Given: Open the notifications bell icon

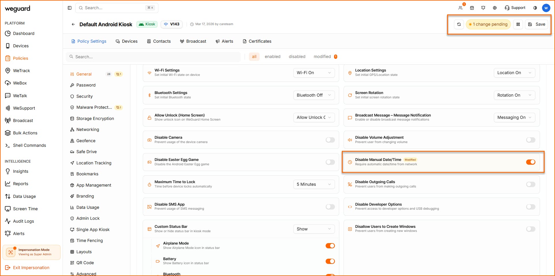Looking at the screenshot, I should click(483, 8).
